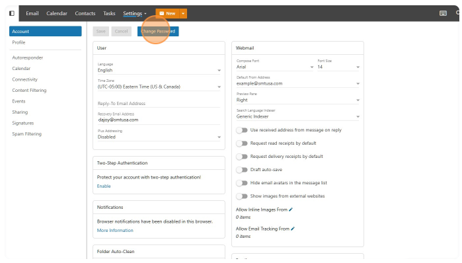Edit the Allow Email Tracking From list

click(293, 229)
